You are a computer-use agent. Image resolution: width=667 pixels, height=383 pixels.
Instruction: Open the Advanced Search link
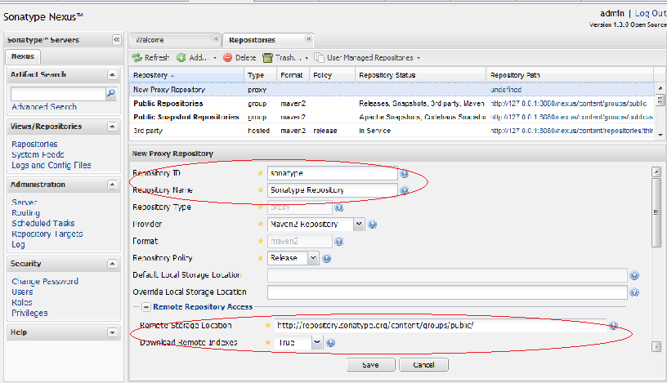click(44, 107)
